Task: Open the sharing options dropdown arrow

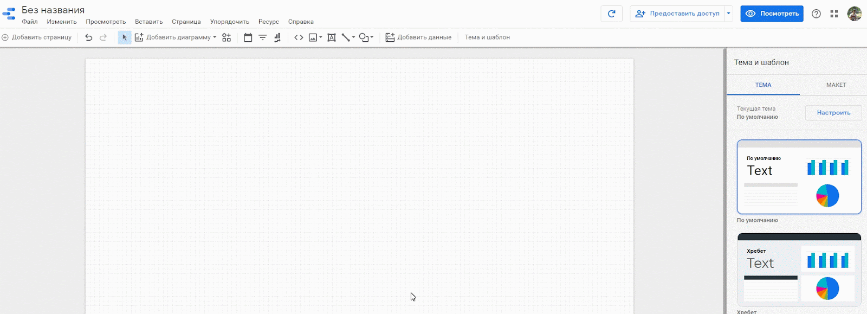Action: 729,14
